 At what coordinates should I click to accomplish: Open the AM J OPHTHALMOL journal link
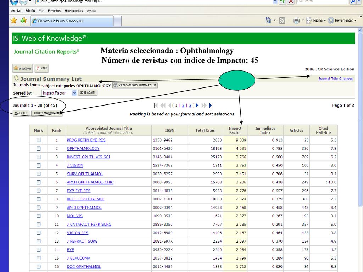click(84, 208)
